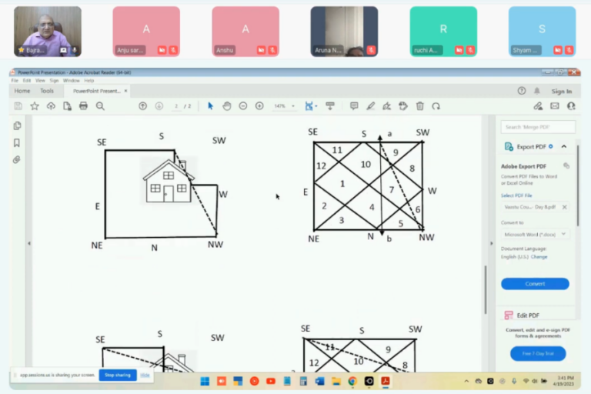
Task: Click the Change language link
Action: click(539, 257)
